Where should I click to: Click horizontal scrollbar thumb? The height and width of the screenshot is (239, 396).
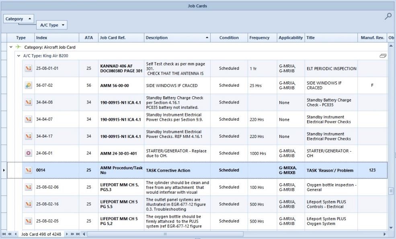tap(165, 234)
